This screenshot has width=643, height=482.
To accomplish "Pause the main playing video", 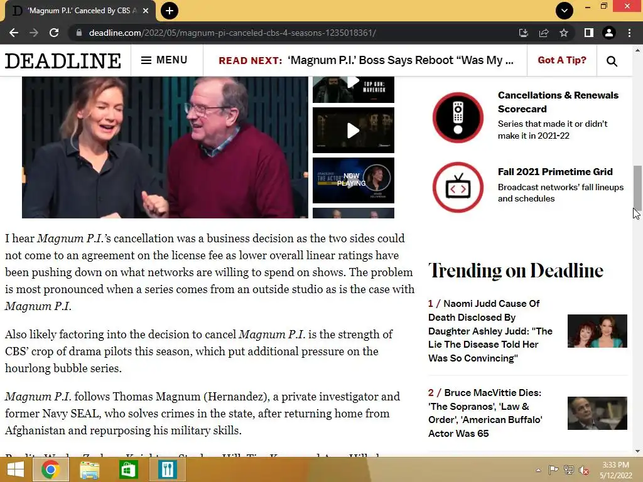I will [165, 147].
